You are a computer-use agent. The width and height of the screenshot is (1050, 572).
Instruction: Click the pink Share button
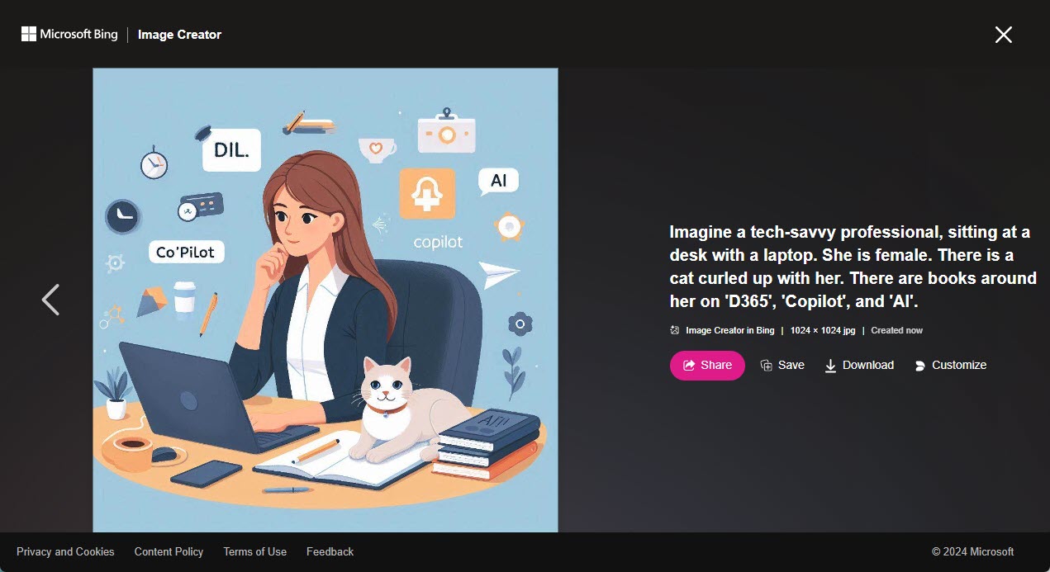click(707, 365)
